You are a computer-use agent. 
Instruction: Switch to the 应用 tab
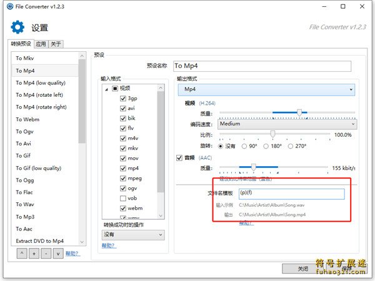coord(41,44)
